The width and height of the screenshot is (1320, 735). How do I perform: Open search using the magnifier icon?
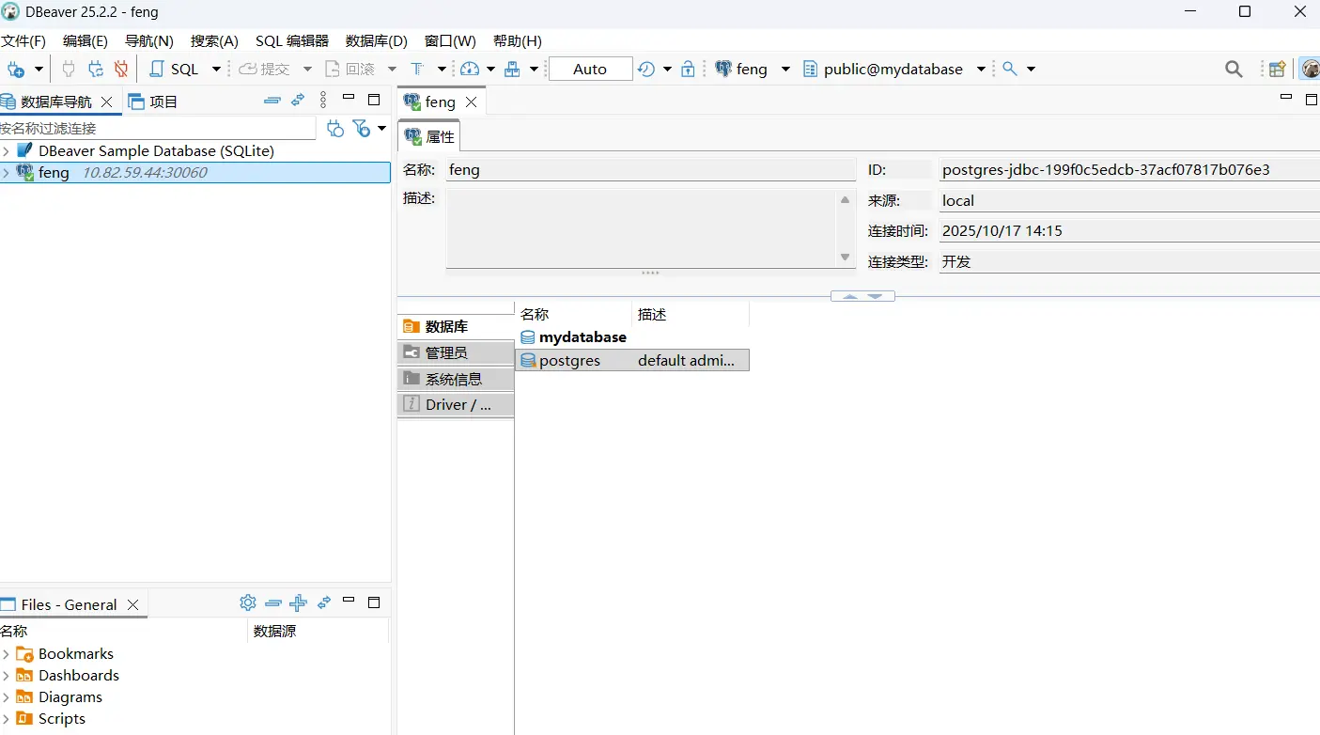point(1234,69)
